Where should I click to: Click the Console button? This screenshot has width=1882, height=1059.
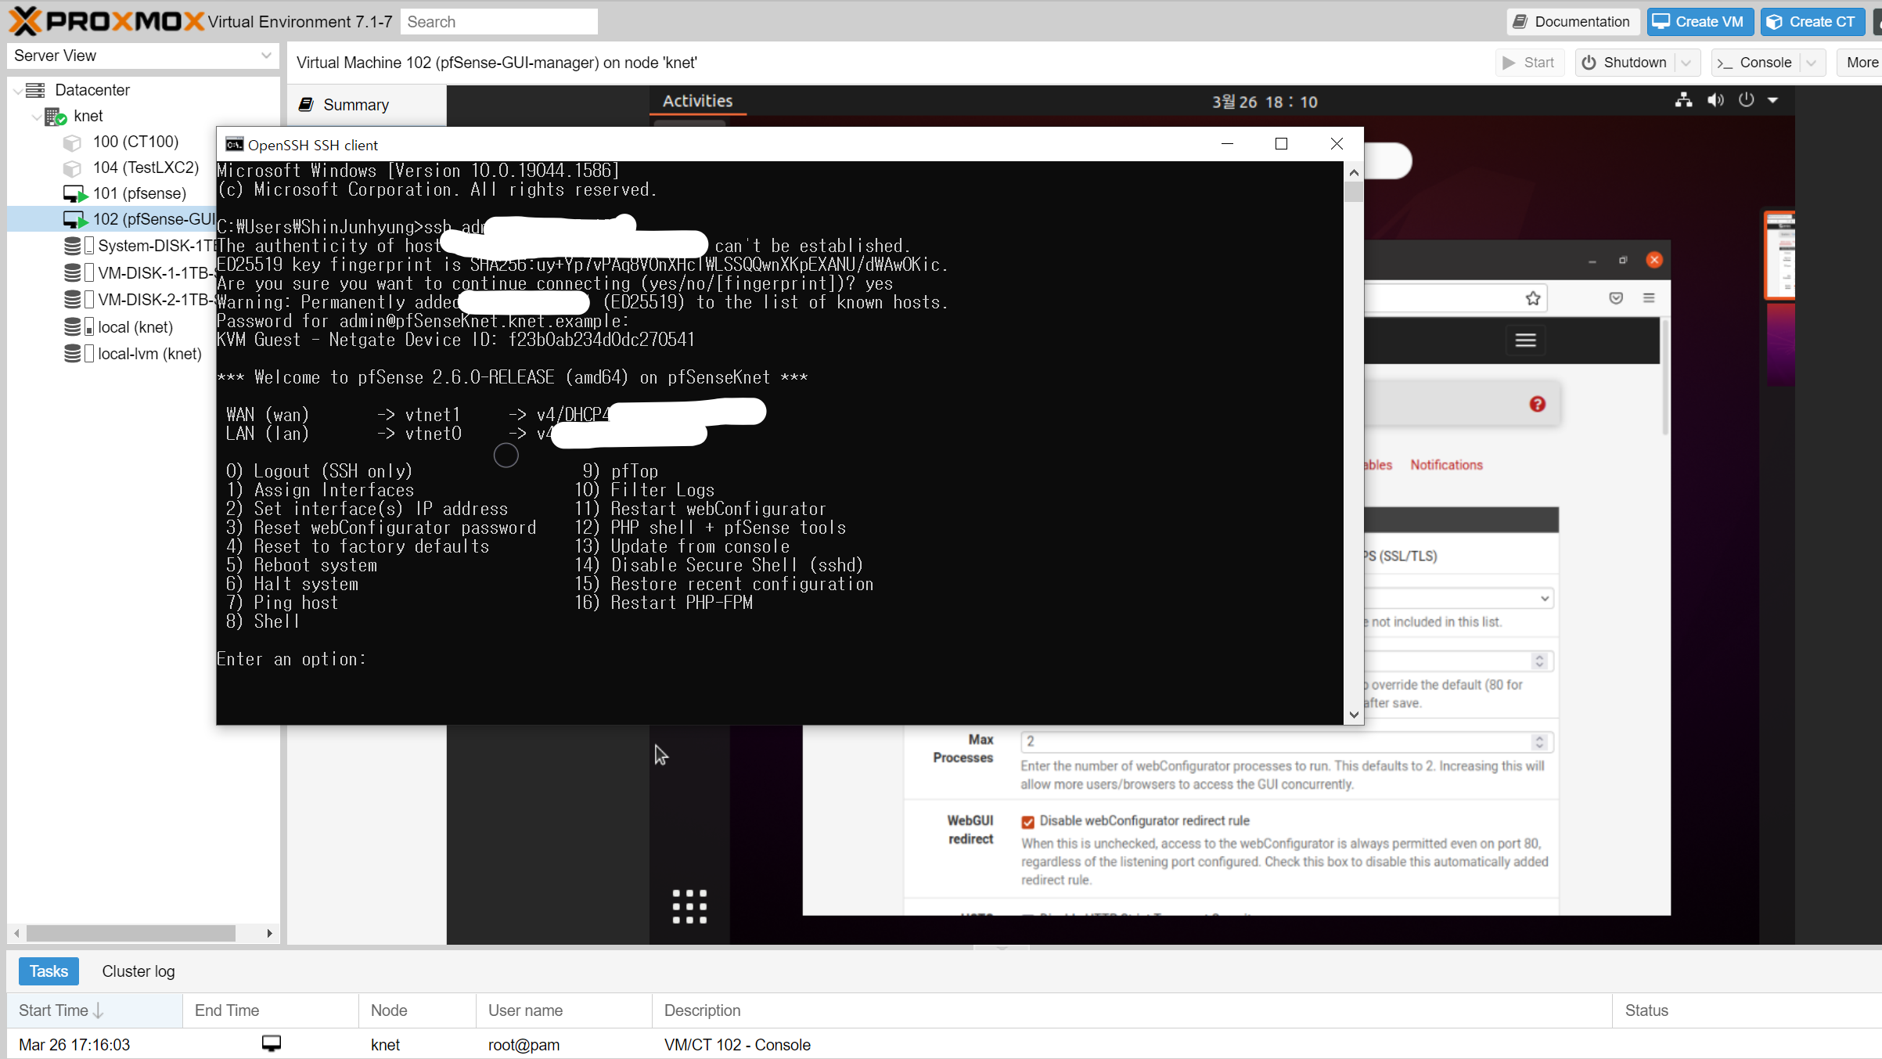[1755, 63]
